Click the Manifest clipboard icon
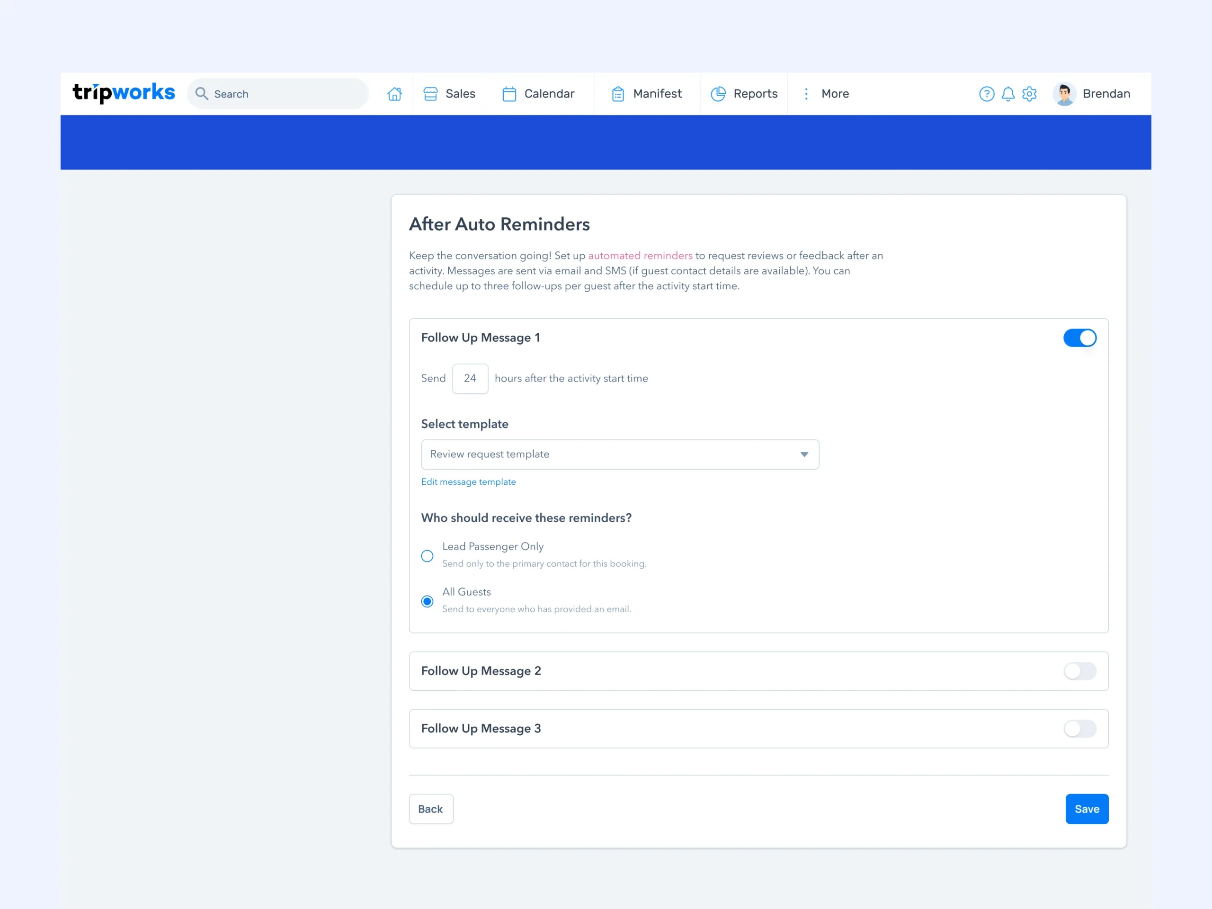This screenshot has height=909, width=1212. (617, 94)
